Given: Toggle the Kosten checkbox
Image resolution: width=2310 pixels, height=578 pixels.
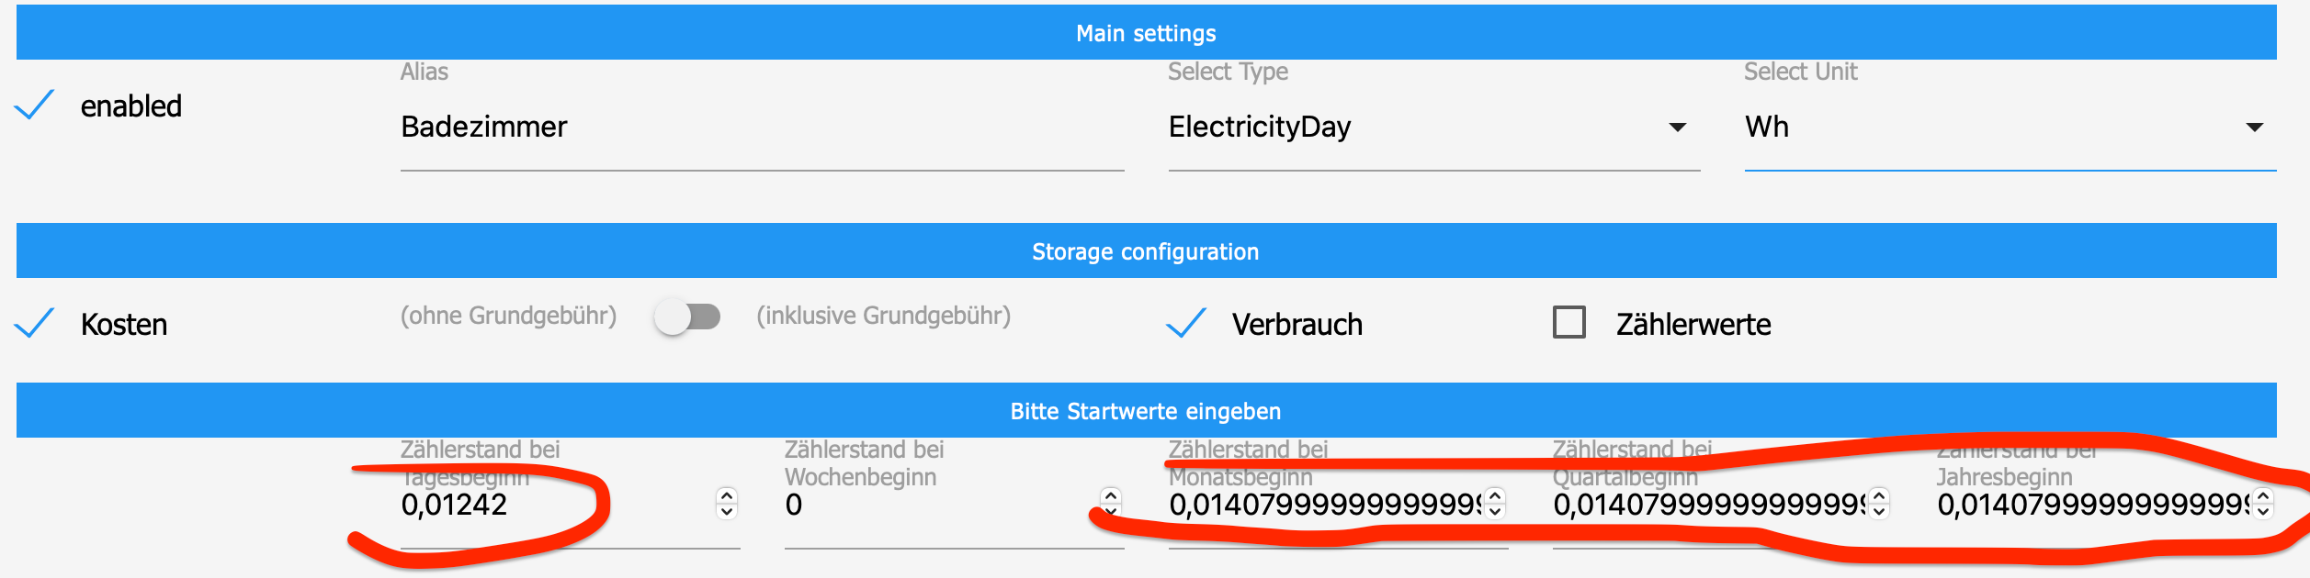Looking at the screenshot, I should [x=35, y=324].
